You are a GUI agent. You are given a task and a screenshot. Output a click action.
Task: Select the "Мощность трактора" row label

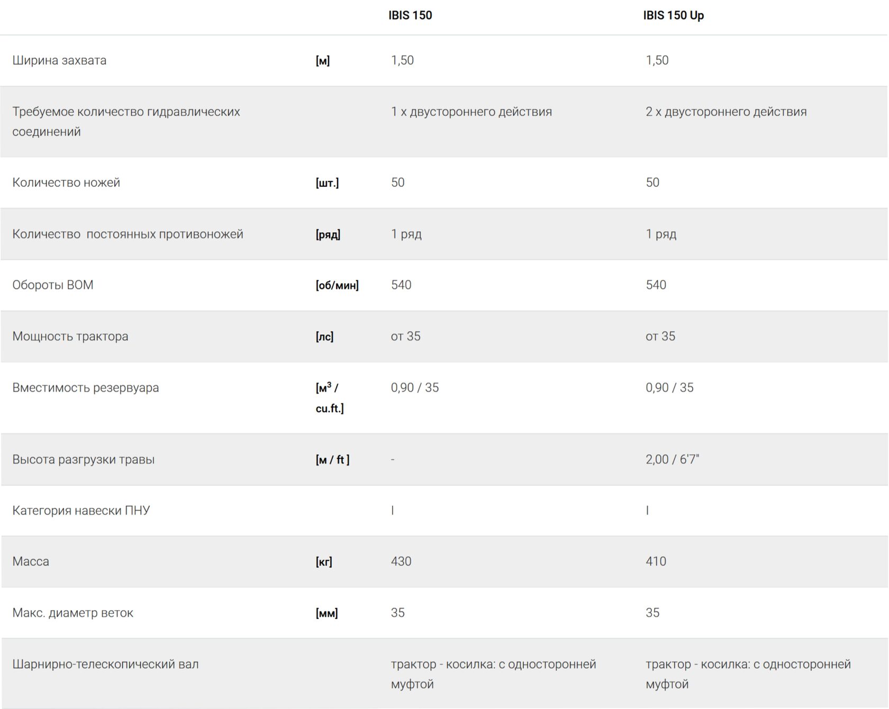70,336
